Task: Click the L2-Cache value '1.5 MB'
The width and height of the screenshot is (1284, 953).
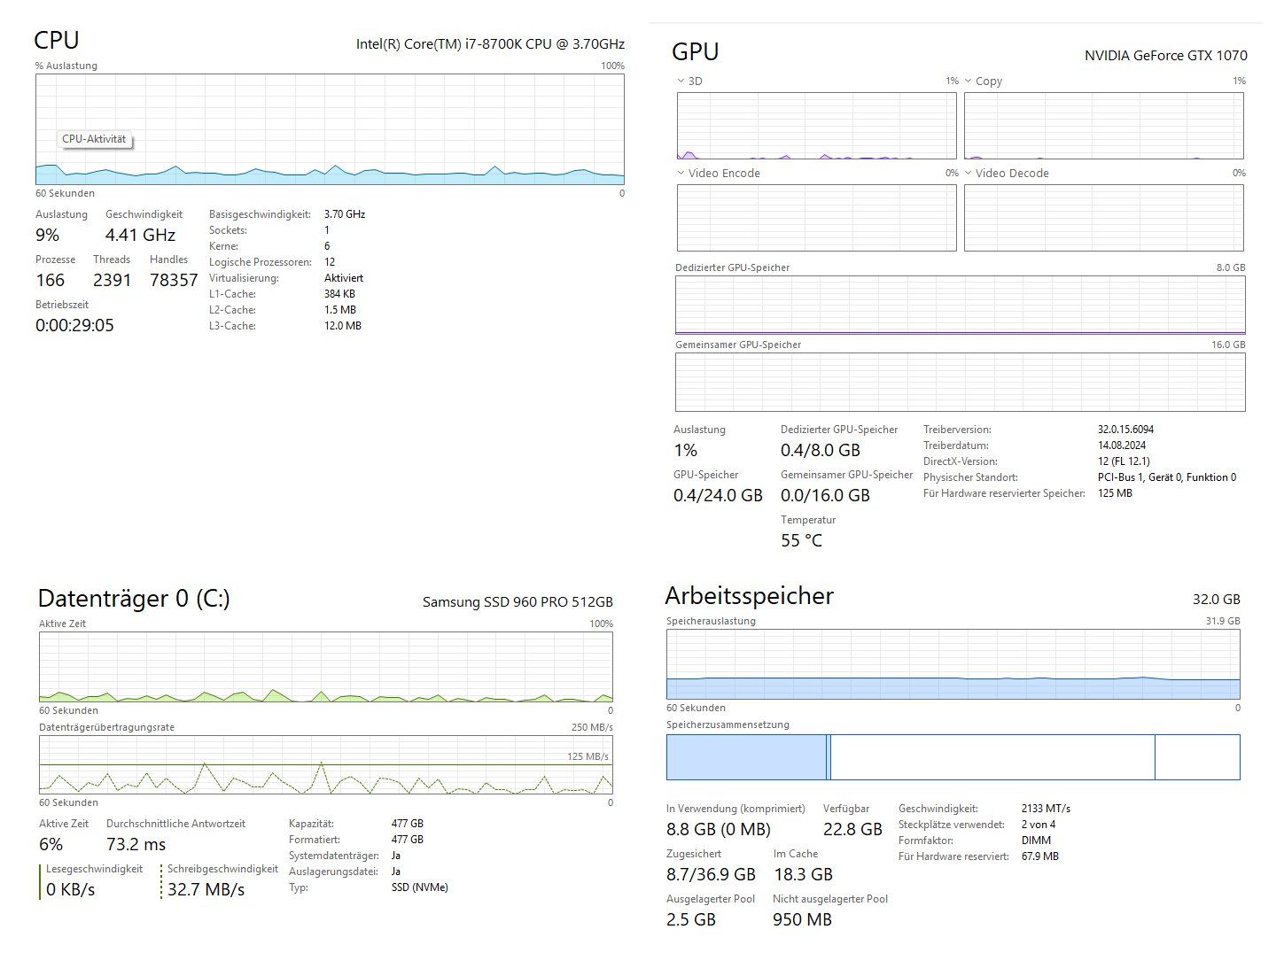Action: [x=339, y=310]
